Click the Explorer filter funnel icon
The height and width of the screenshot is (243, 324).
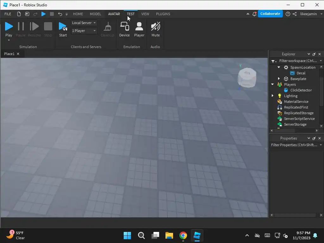pos(274,61)
